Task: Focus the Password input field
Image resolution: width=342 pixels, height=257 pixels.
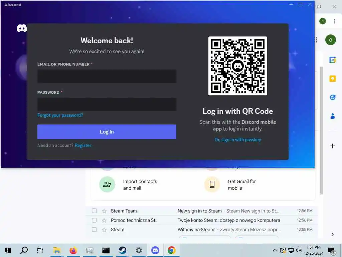Action: coord(107,104)
